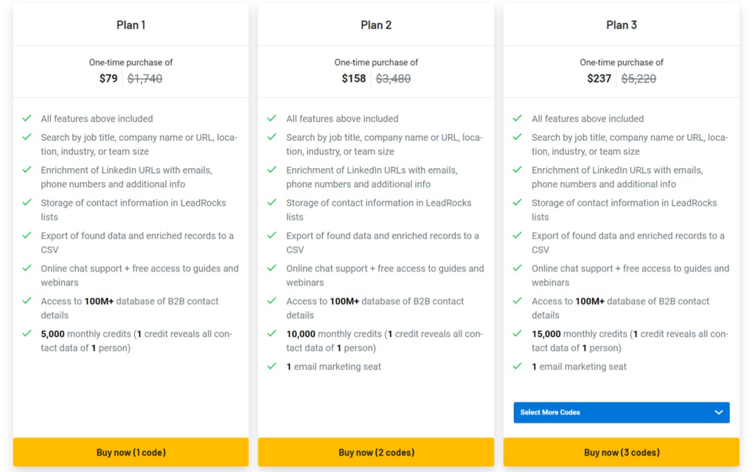The height and width of the screenshot is (472, 755).
Task: Click Plan 2's LinkedIn URL enrichment checkmark
Action: tap(272, 170)
